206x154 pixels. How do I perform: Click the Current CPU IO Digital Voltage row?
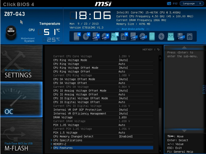pyautogui.click(x=103, y=106)
